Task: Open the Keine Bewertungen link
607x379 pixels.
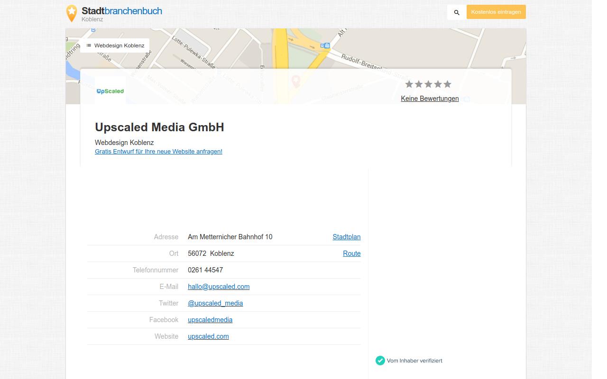Action: pos(430,99)
